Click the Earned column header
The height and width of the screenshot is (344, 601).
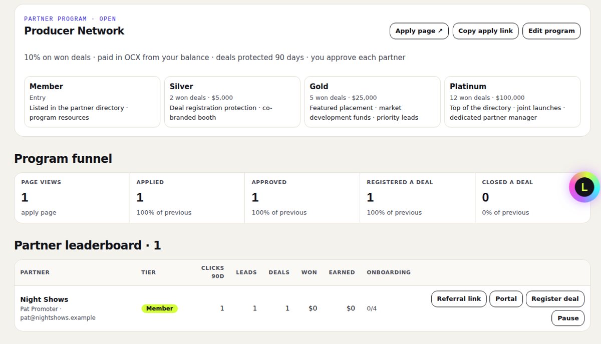(x=342, y=272)
